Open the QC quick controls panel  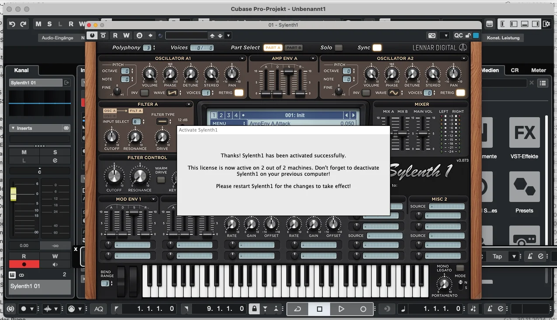tap(458, 35)
